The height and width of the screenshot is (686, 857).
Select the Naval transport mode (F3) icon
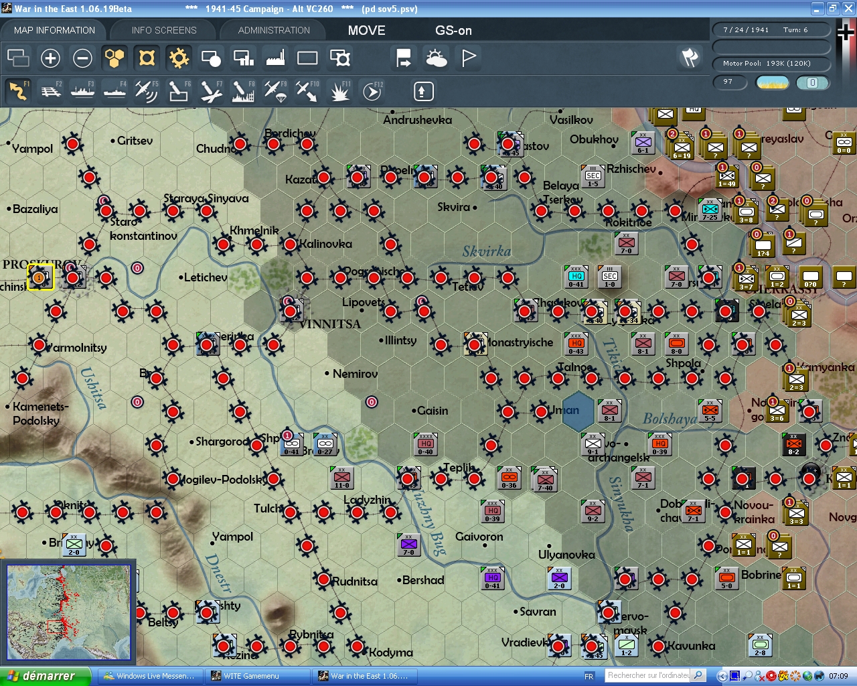coord(82,91)
